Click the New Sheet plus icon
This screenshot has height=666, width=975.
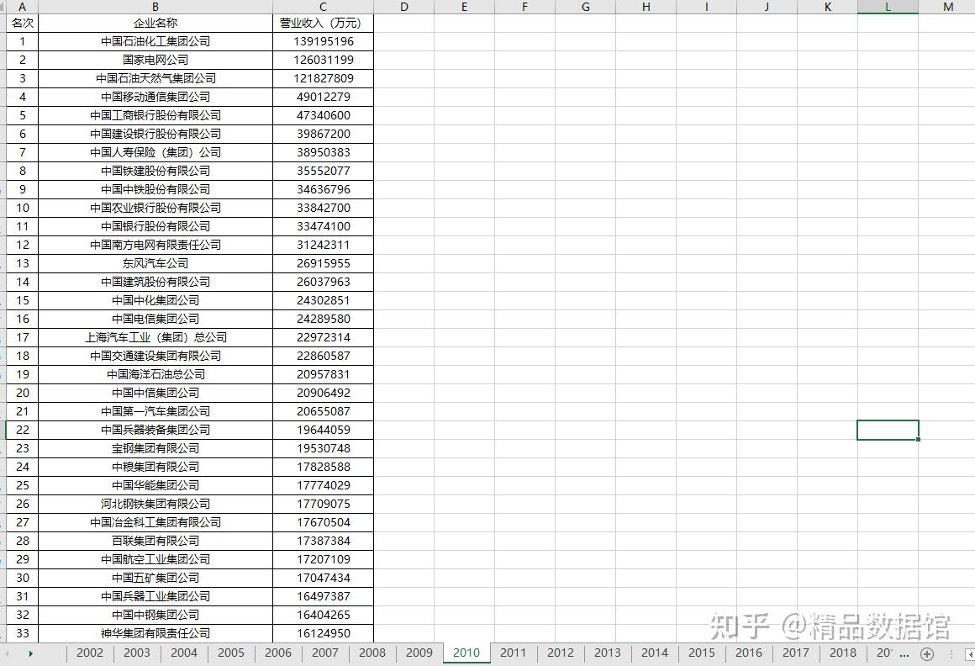coord(927,653)
